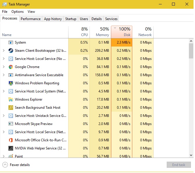This screenshot has height=173, width=195.
Task: Click the NVIDIA Web Helper Service icon
Action: click(11, 148)
